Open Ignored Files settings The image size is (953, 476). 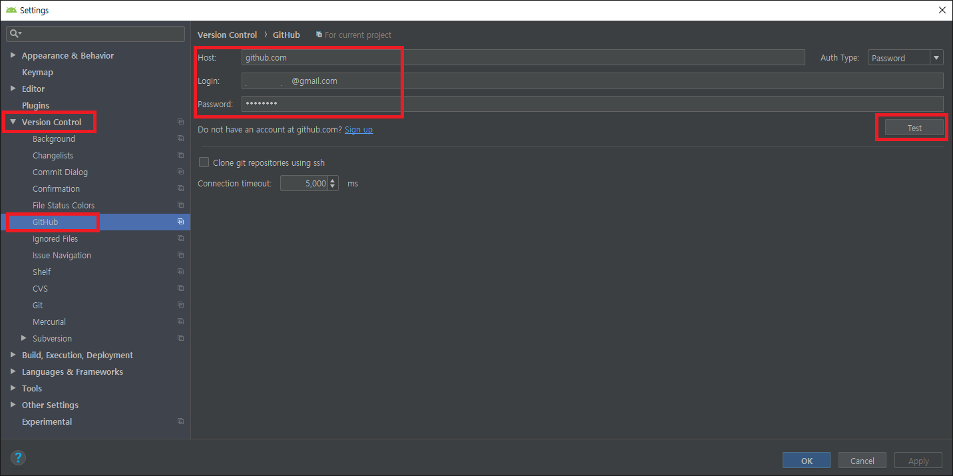pos(55,238)
